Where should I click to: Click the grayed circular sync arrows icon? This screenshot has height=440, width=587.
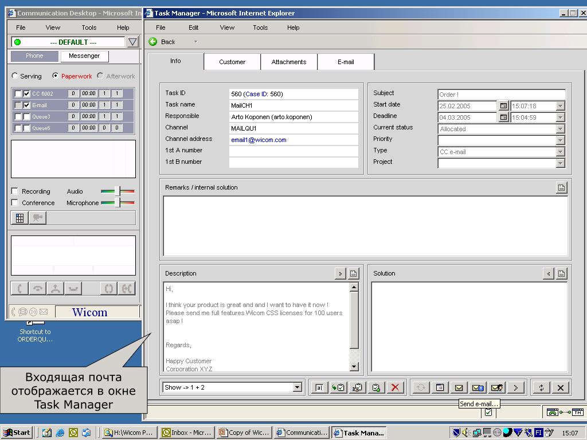421,388
